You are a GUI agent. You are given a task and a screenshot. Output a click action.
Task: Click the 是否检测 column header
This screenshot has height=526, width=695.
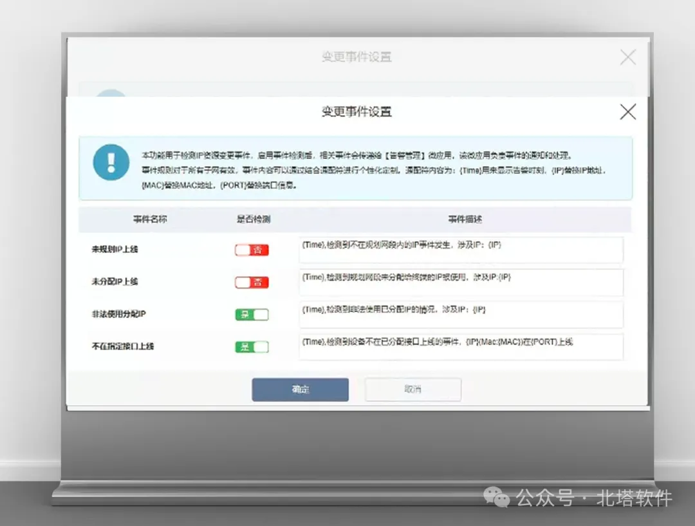tap(253, 219)
